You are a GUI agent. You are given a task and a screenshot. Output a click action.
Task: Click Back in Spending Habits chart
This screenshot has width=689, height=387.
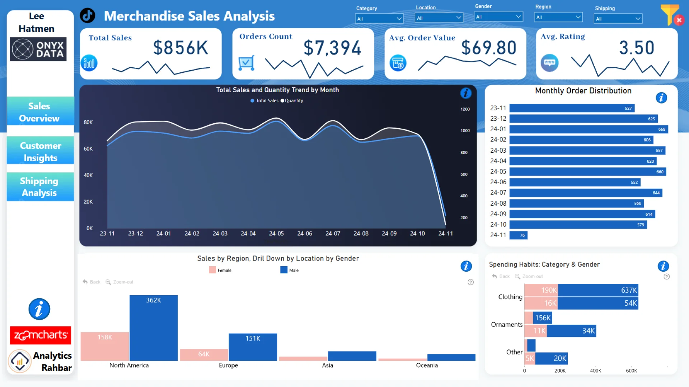point(501,276)
